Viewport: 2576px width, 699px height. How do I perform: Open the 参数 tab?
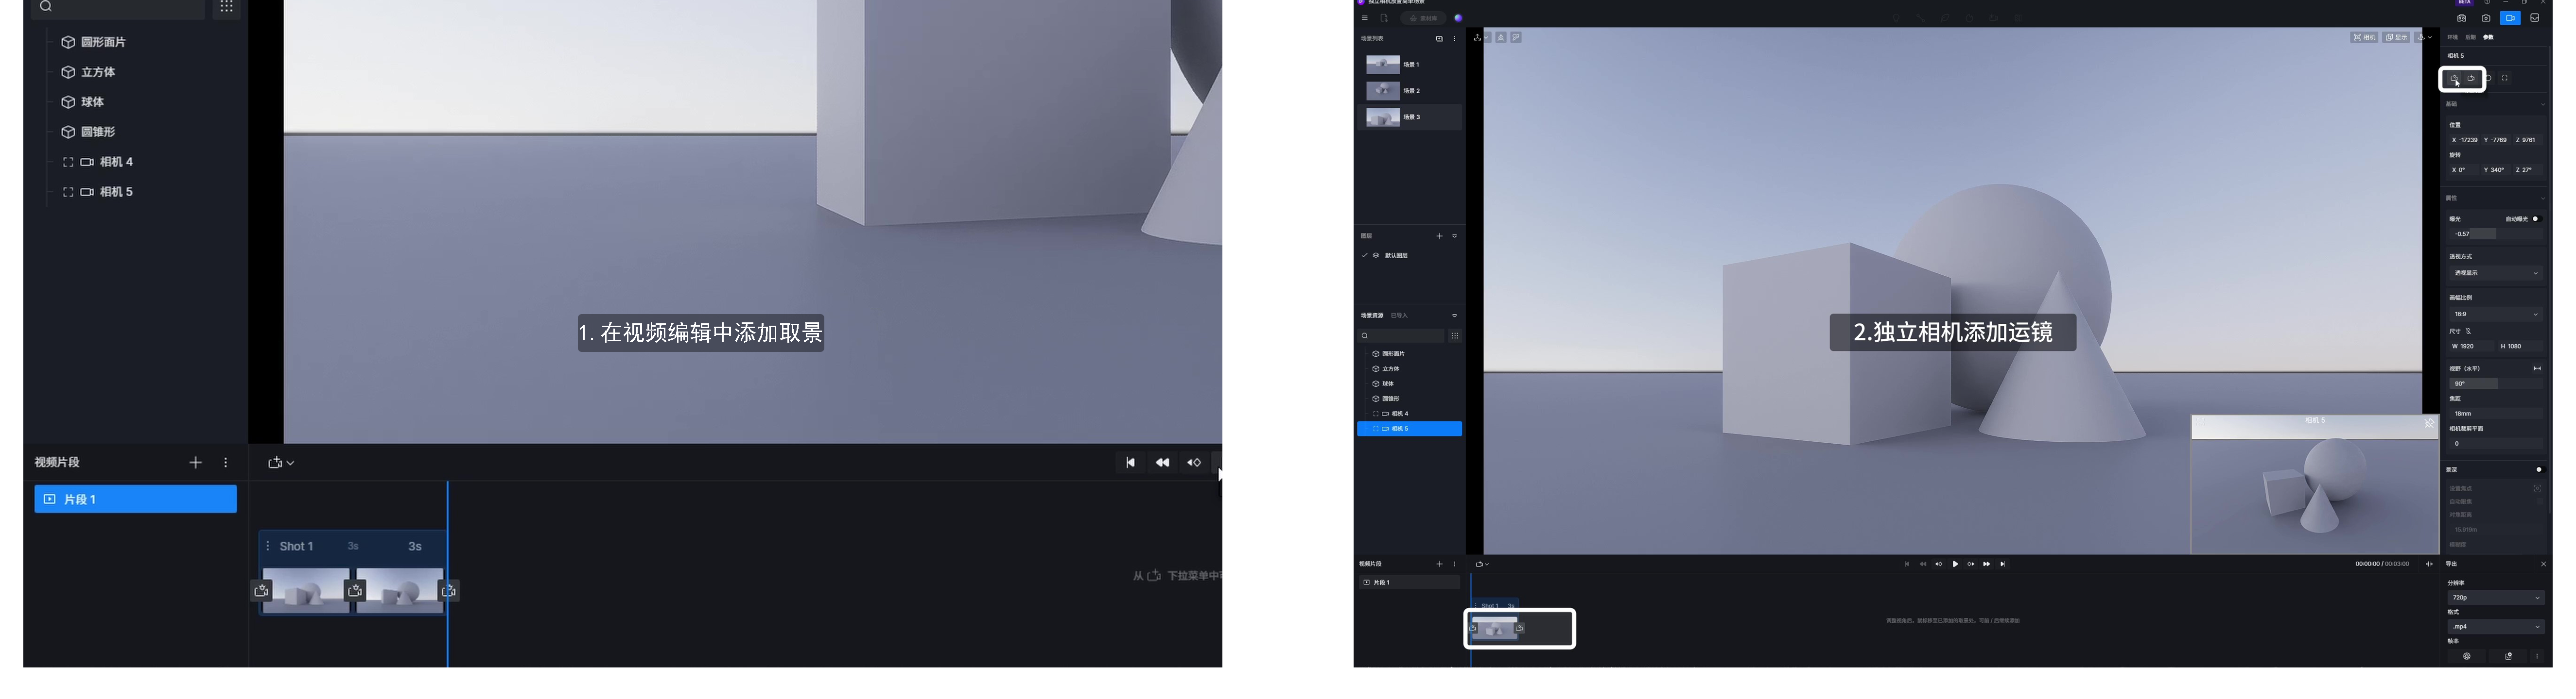pyautogui.click(x=2489, y=38)
